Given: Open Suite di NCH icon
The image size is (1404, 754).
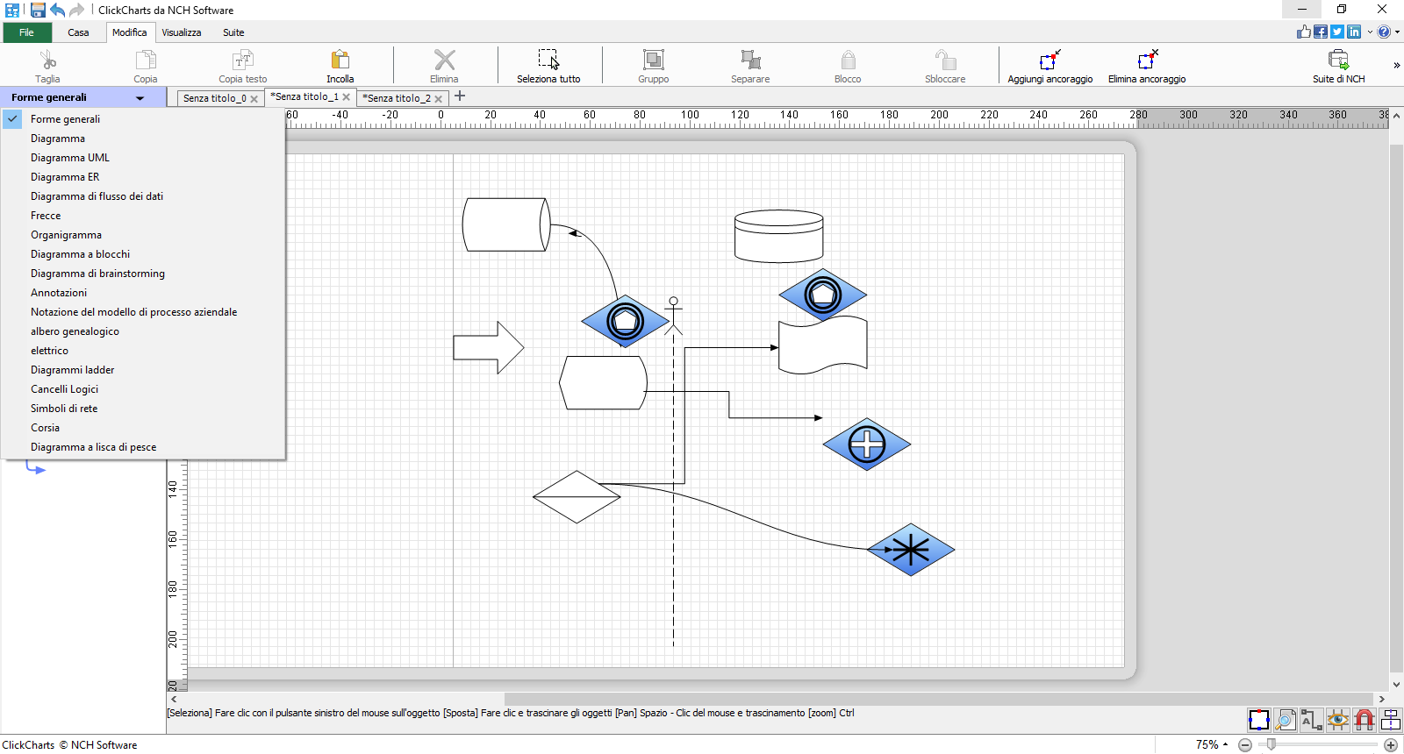Looking at the screenshot, I should click(1338, 60).
